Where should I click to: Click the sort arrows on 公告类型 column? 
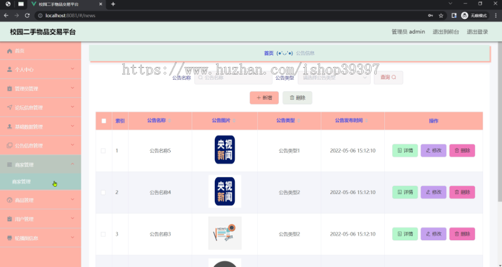(x=299, y=120)
